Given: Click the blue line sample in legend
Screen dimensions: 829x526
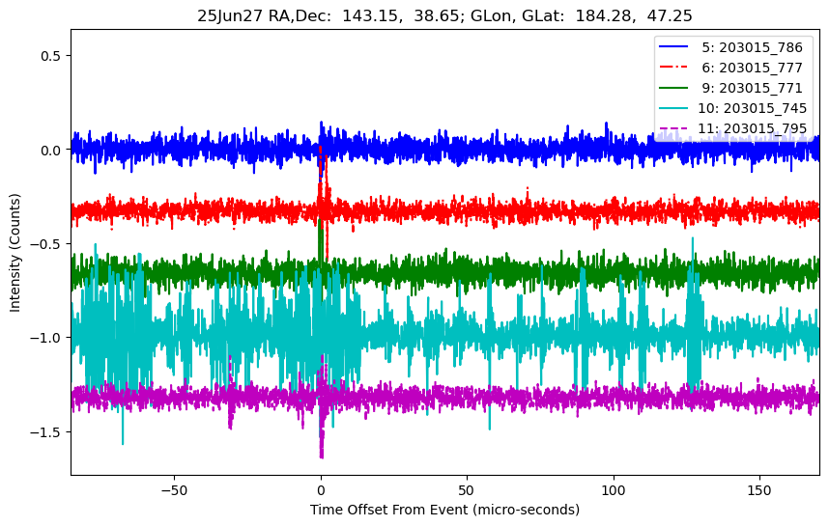Looking at the screenshot, I should click(x=676, y=47).
